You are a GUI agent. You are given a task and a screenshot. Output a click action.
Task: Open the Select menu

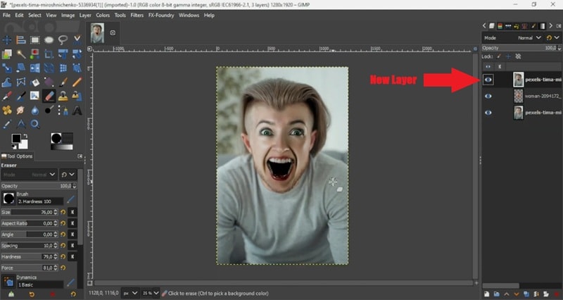click(x=34, y=15)
